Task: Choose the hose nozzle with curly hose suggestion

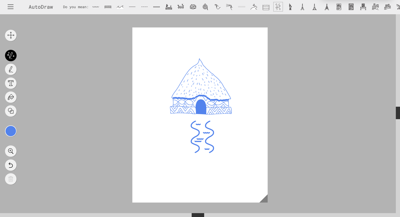Action: tap(217, 7)
